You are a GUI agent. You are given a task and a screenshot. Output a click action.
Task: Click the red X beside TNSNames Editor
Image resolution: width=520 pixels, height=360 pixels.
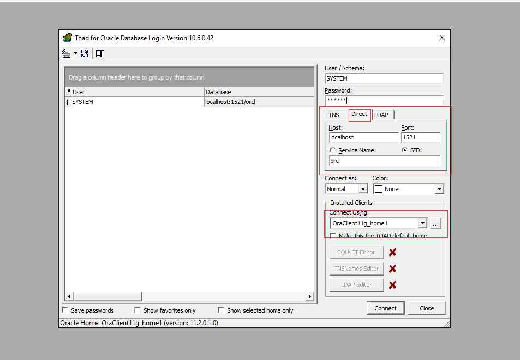tap(392, 269)
